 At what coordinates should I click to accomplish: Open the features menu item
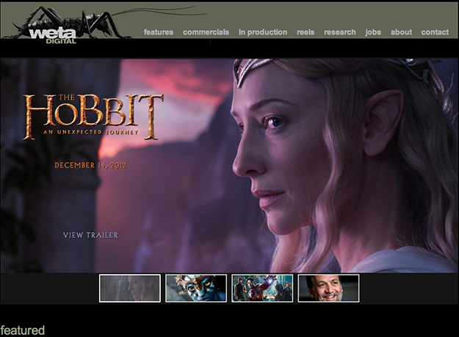[x=158, y=32]
